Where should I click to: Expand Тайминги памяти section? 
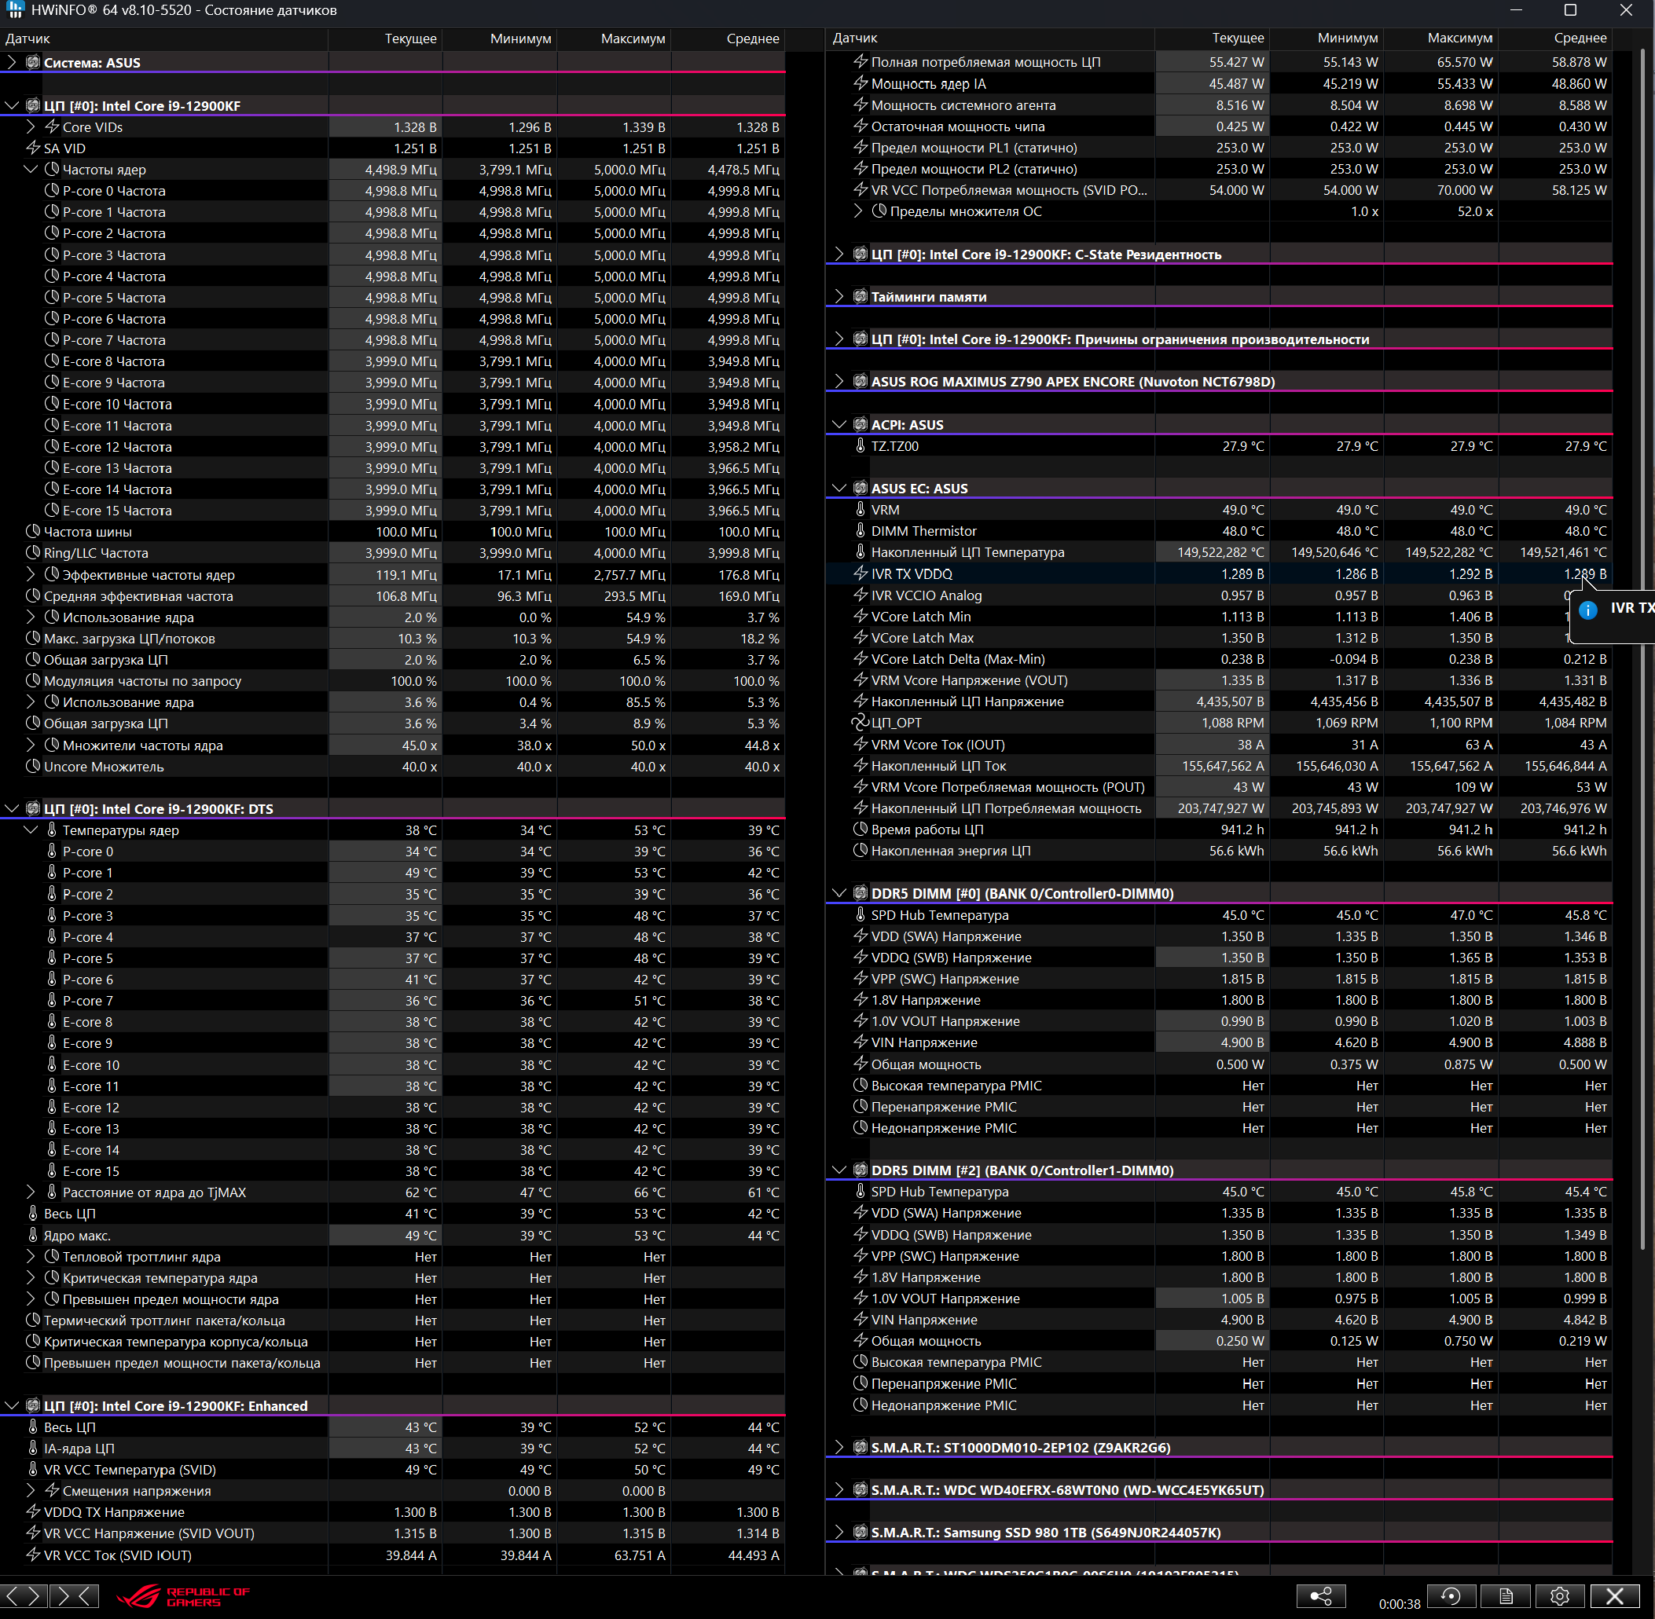[839, 297]
